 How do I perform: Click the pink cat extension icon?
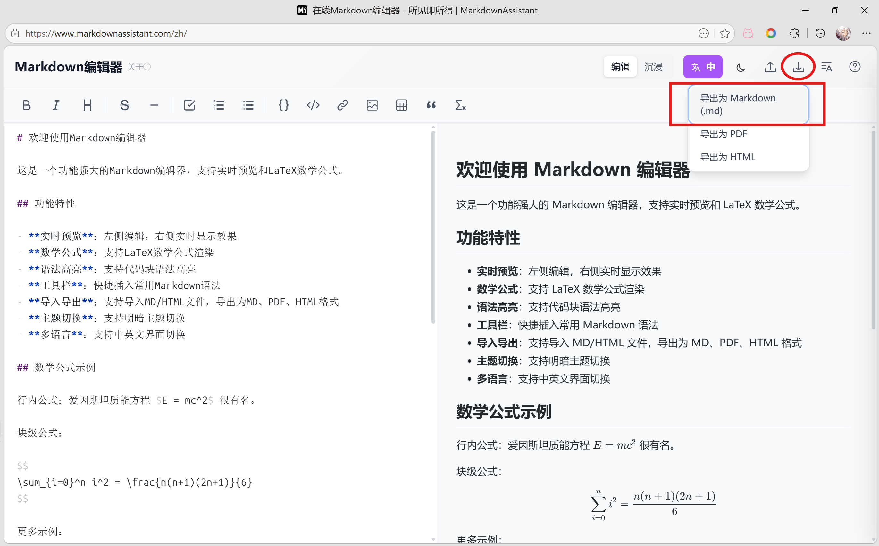tap(748, 34)
